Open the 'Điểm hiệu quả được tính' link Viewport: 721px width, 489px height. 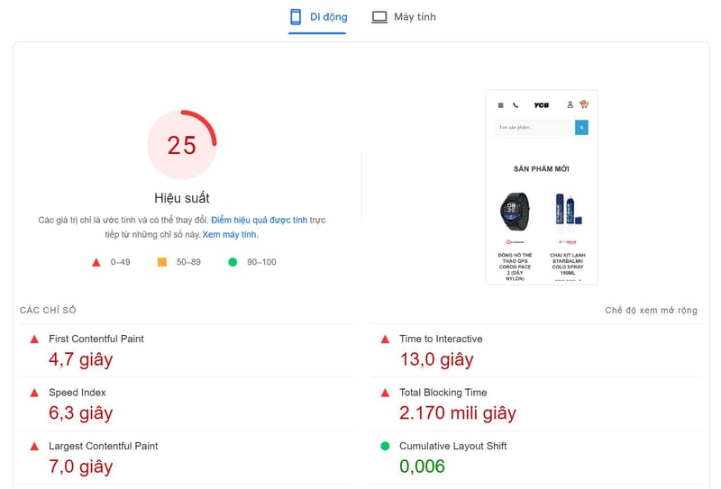259,220
